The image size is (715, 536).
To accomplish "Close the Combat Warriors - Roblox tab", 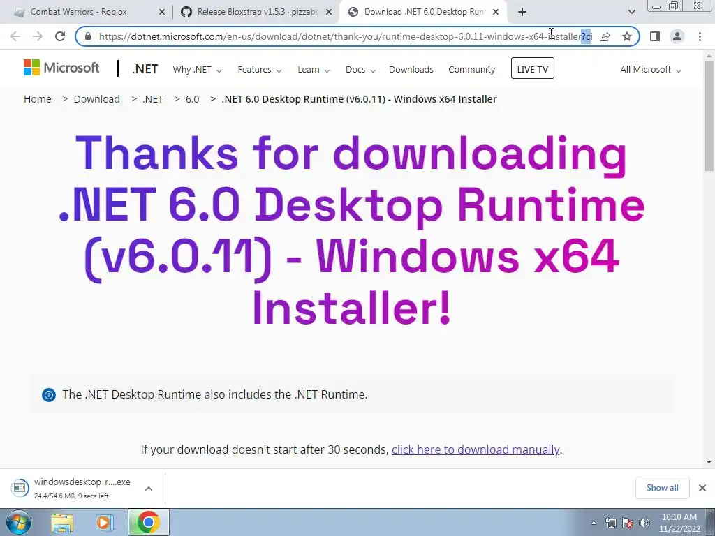I will click(x=162, y=13).
